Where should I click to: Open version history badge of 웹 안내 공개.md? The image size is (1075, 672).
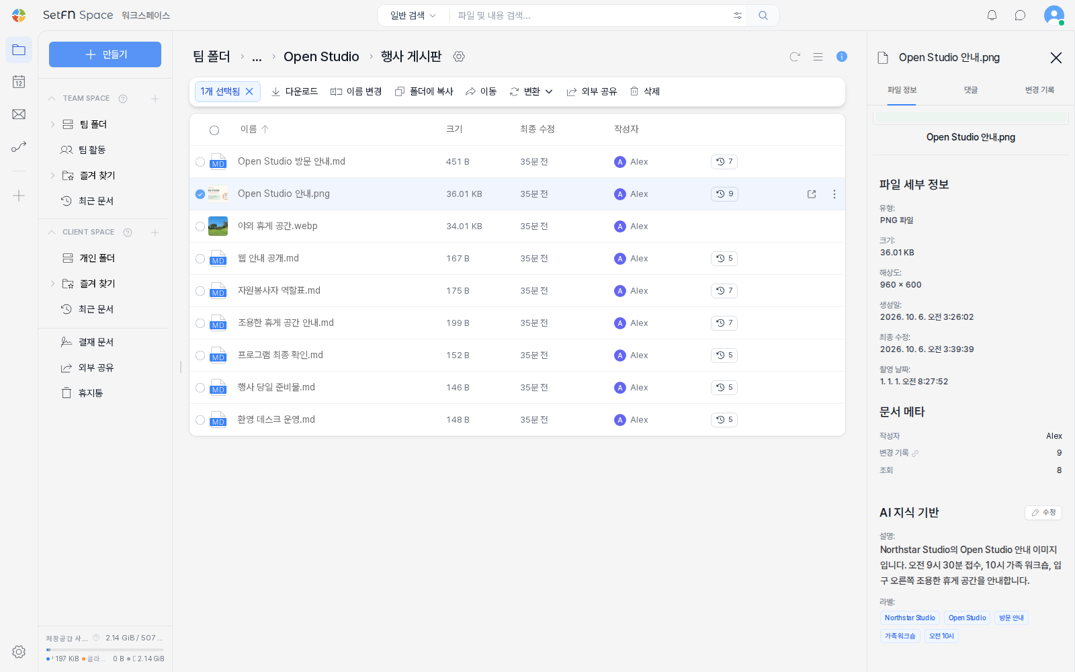(x=724, y=259)
